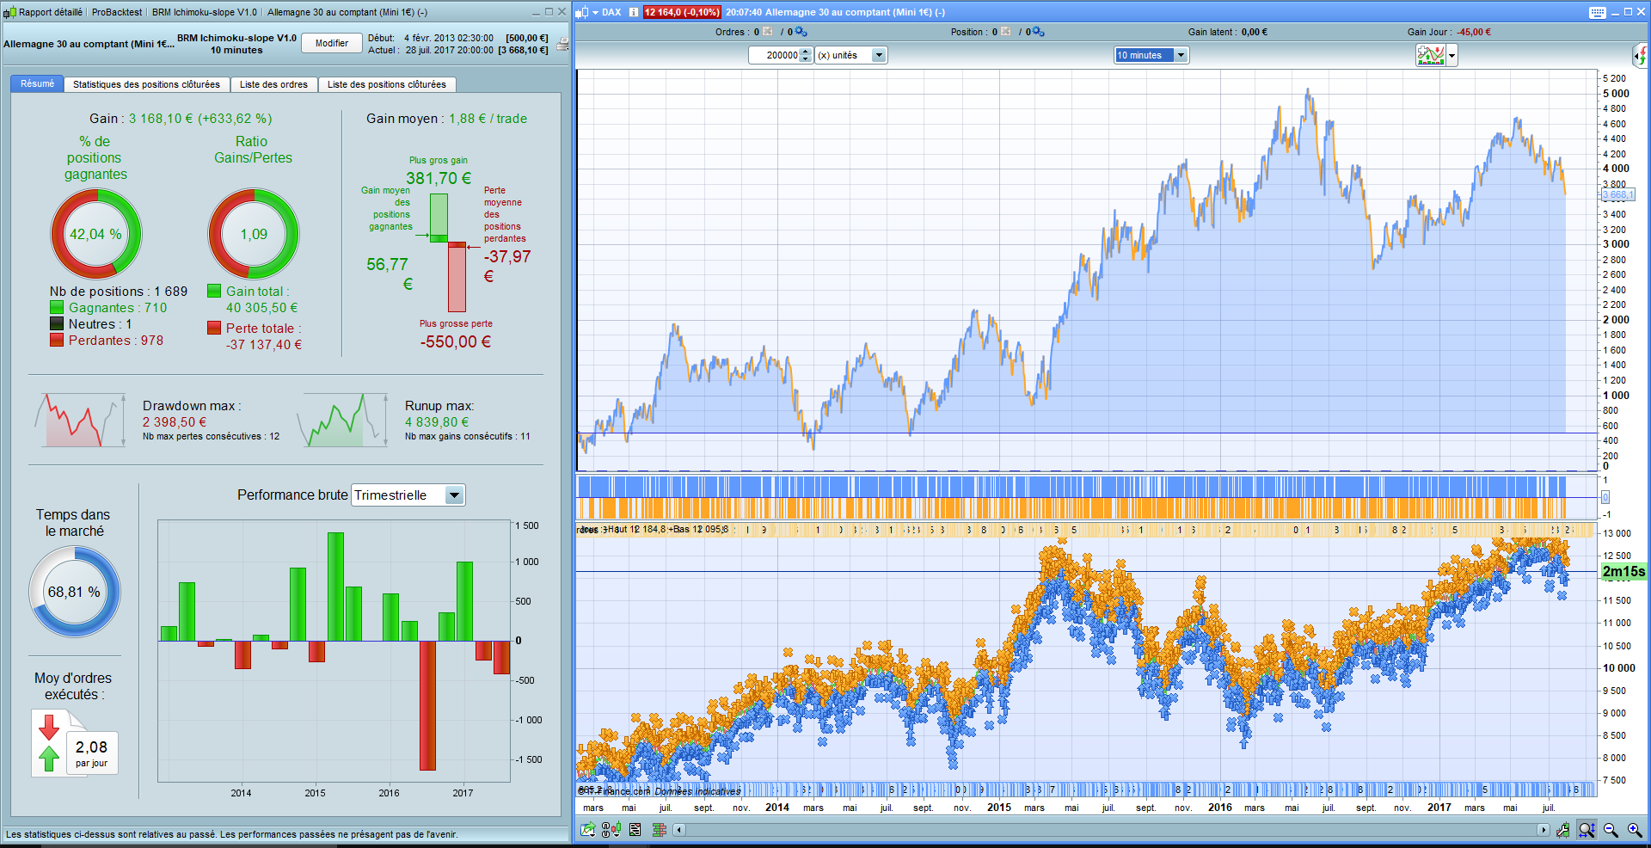Image resolution: width=1651 pixels, height=848 pixels.
Task: Open the indicator add icon on the chart toolbar
Action: 1431,55
